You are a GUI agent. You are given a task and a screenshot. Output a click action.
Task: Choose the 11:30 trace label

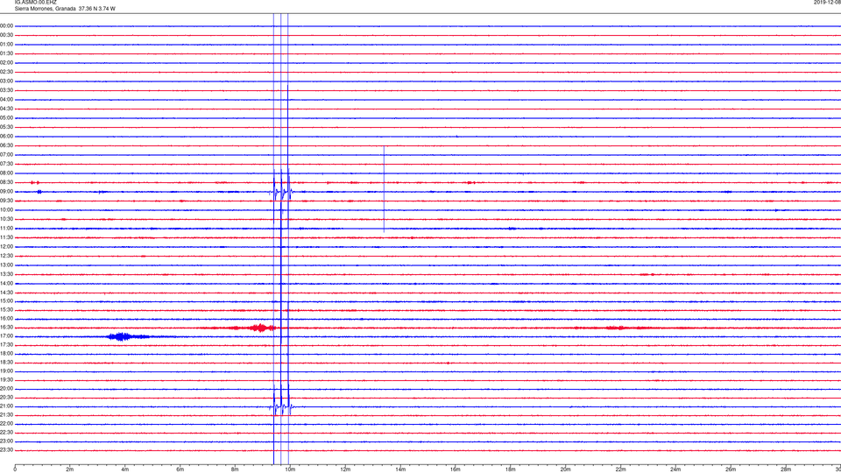6,237
